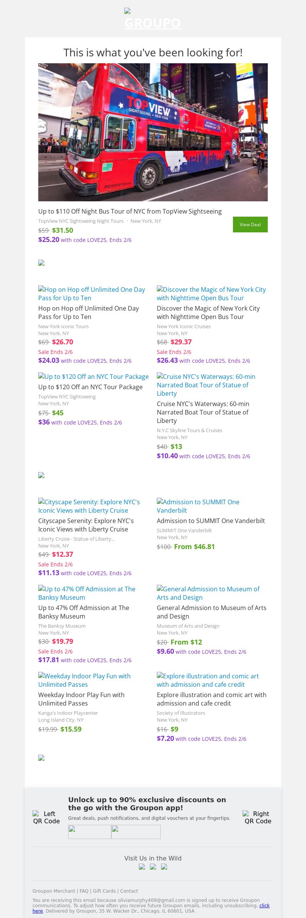Open the Contact footer link

pyautogui.click(x=129, y=891)
